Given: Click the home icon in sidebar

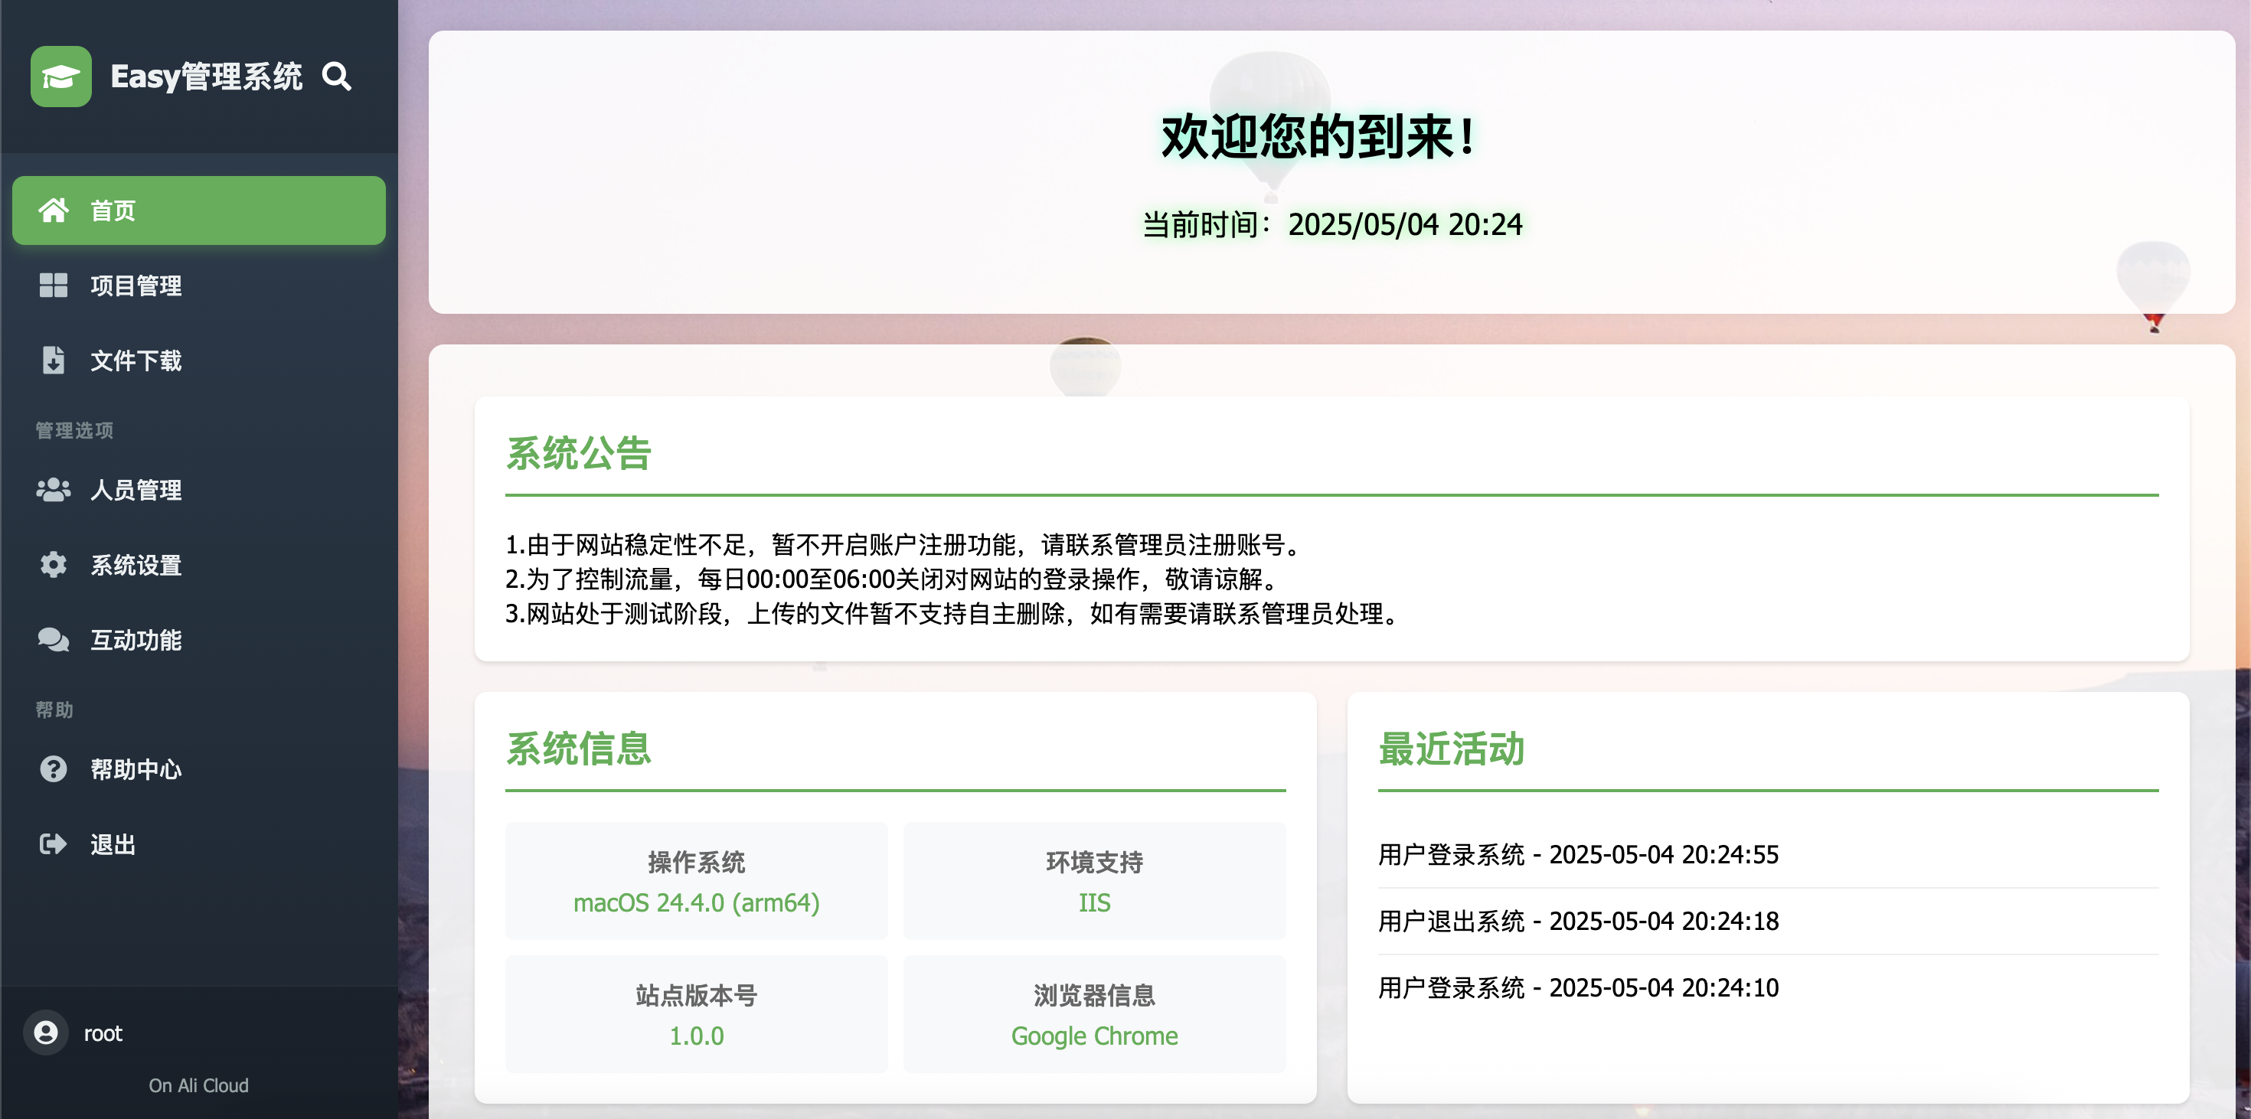Looking at the screenshot, I should pyautogui.click(x=54, y=210).
